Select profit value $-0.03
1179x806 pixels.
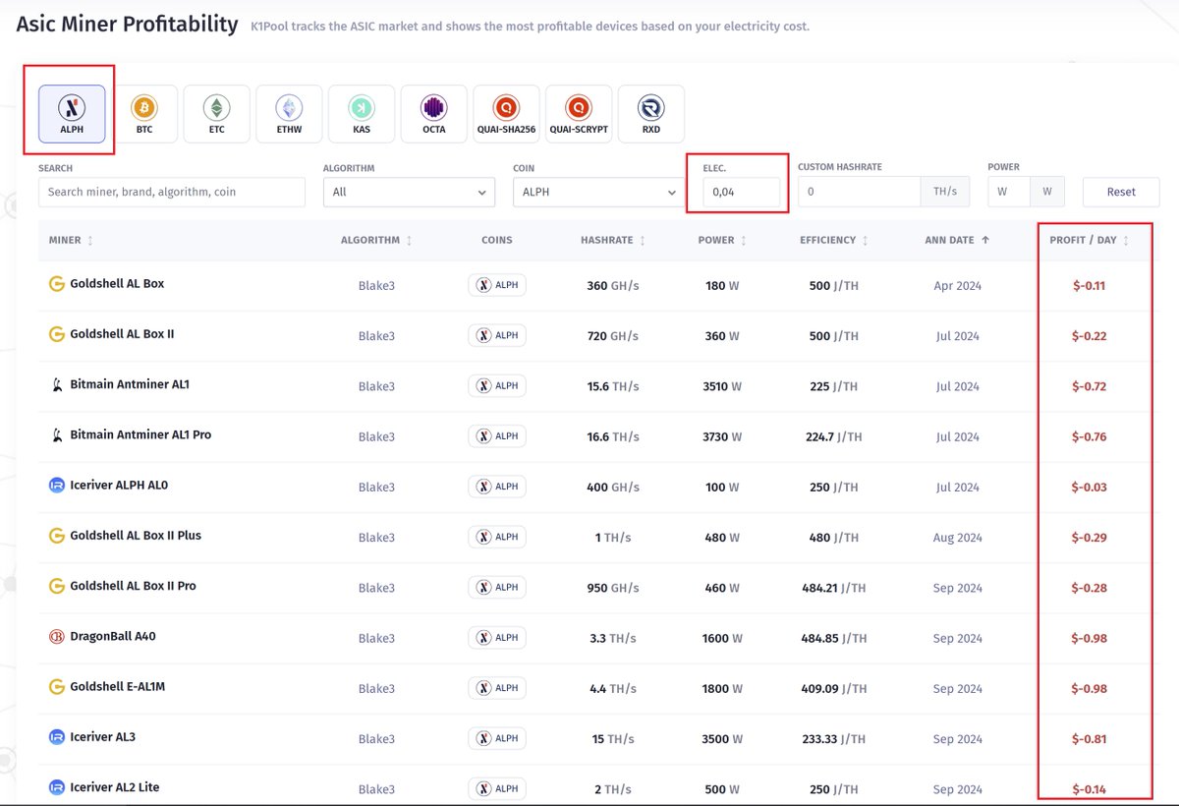[x=1089, y=488]
